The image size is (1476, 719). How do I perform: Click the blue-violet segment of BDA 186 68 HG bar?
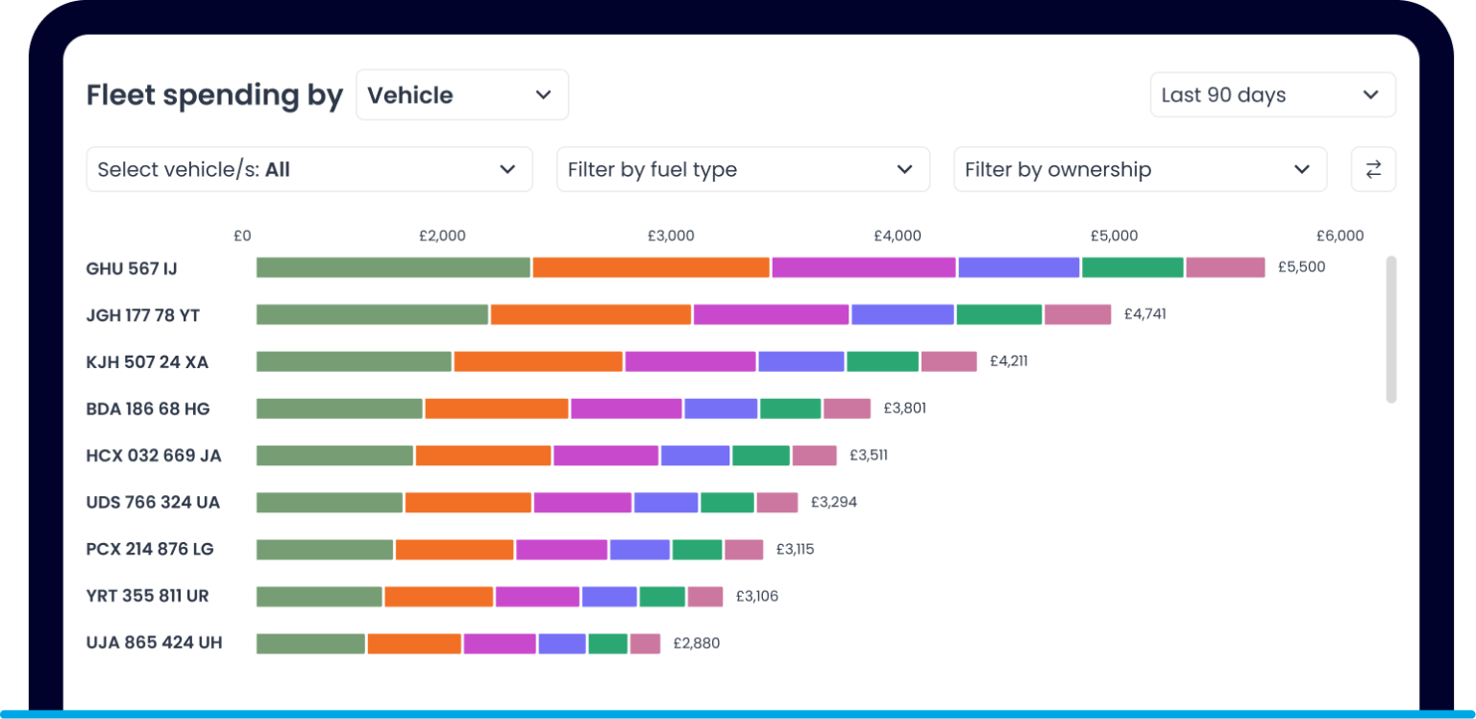721,409
